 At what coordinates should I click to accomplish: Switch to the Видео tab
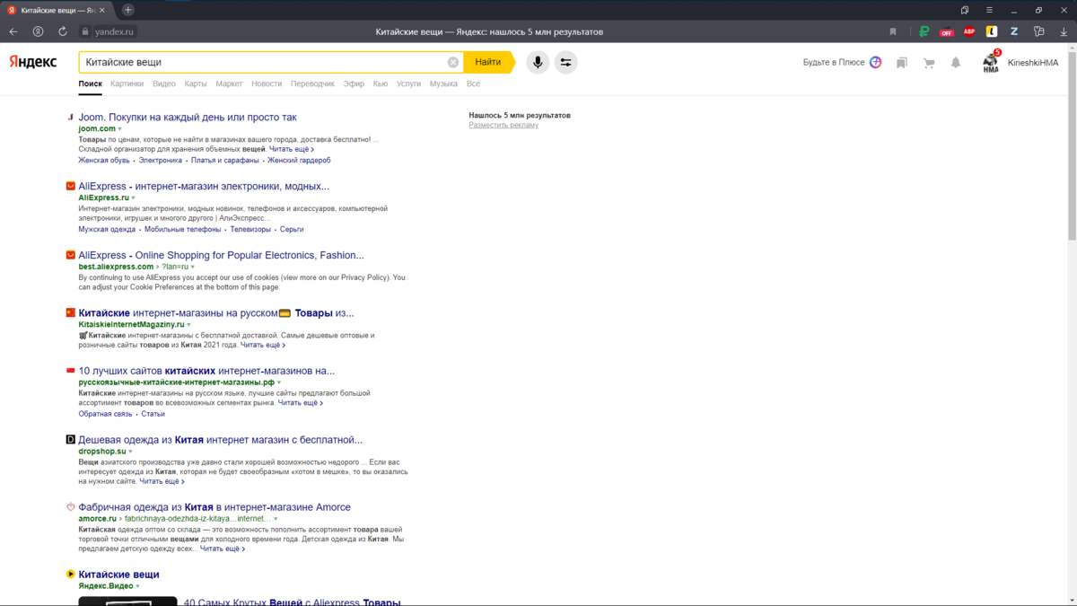[x=164, y=83]
